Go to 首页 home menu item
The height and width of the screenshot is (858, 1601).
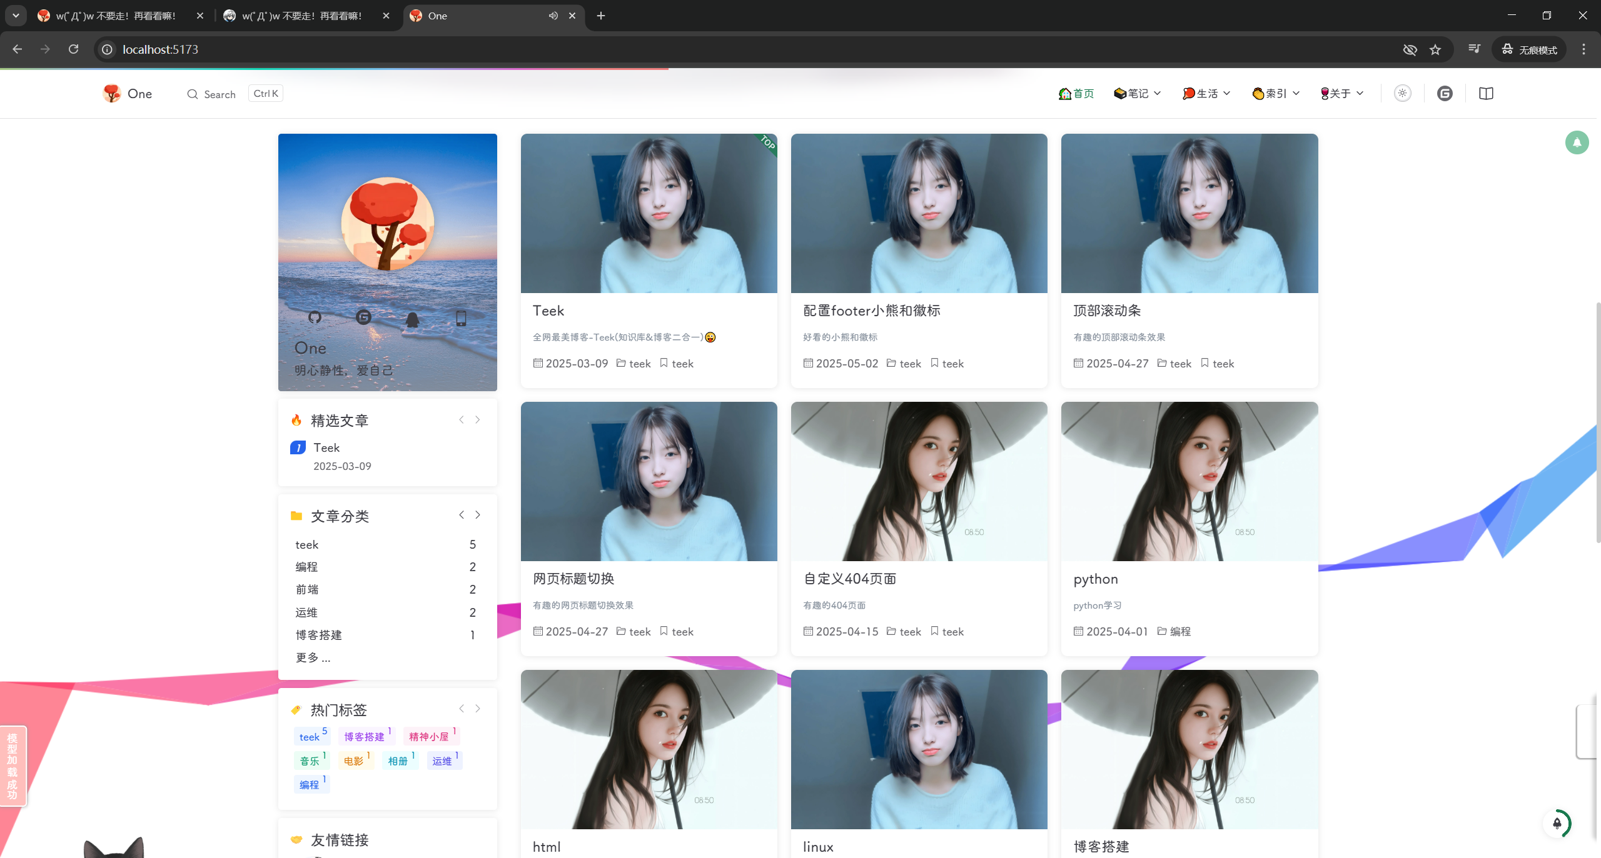[1076, 94]
